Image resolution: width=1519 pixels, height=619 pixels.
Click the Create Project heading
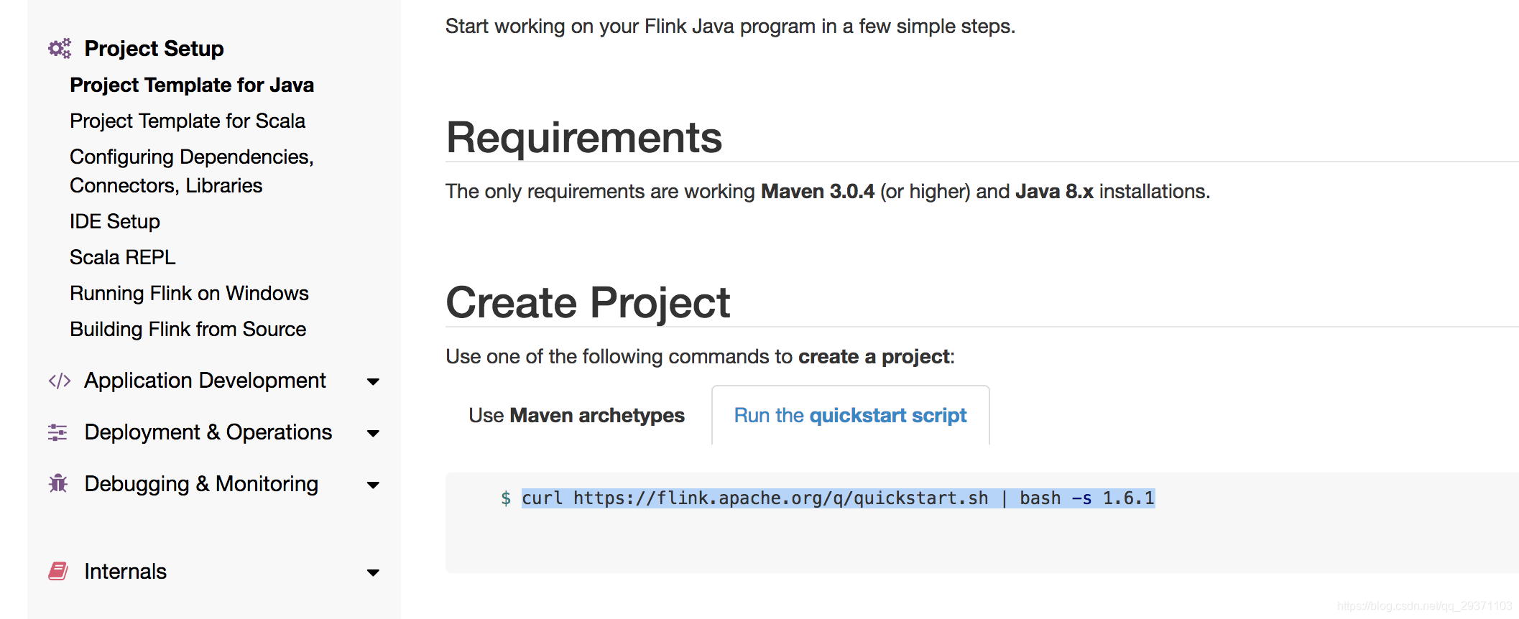click(x=588, y=302)
